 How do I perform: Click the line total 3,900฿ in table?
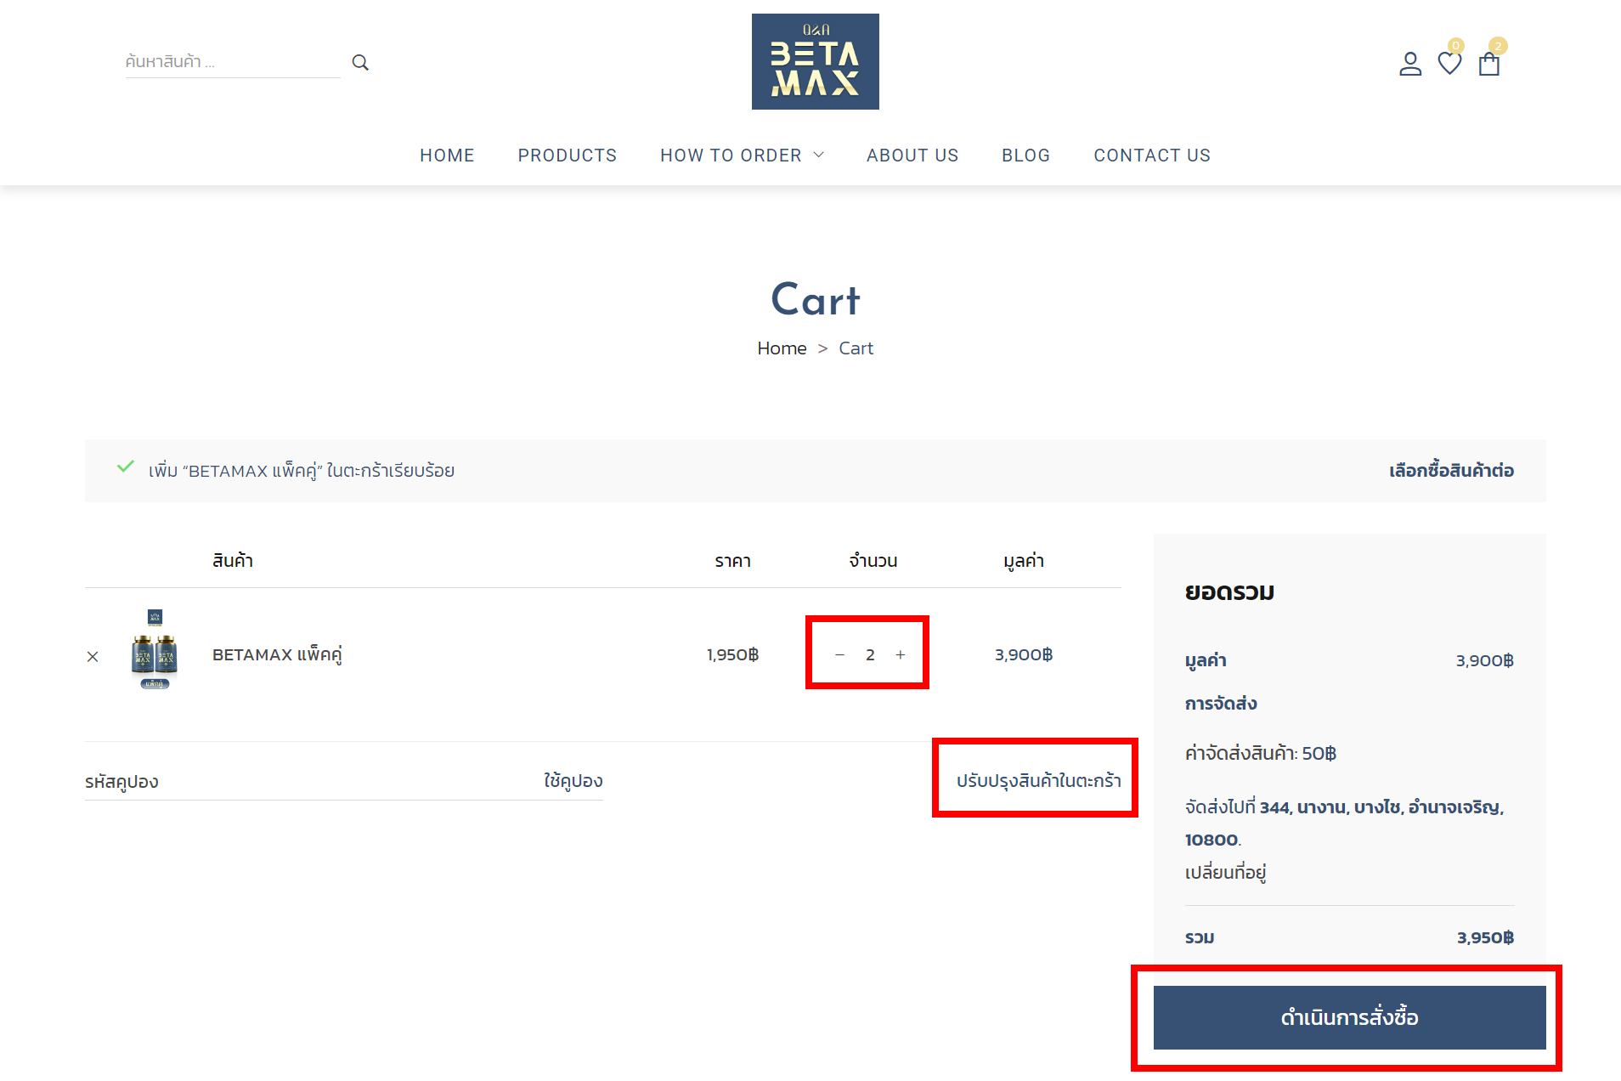1024,654
